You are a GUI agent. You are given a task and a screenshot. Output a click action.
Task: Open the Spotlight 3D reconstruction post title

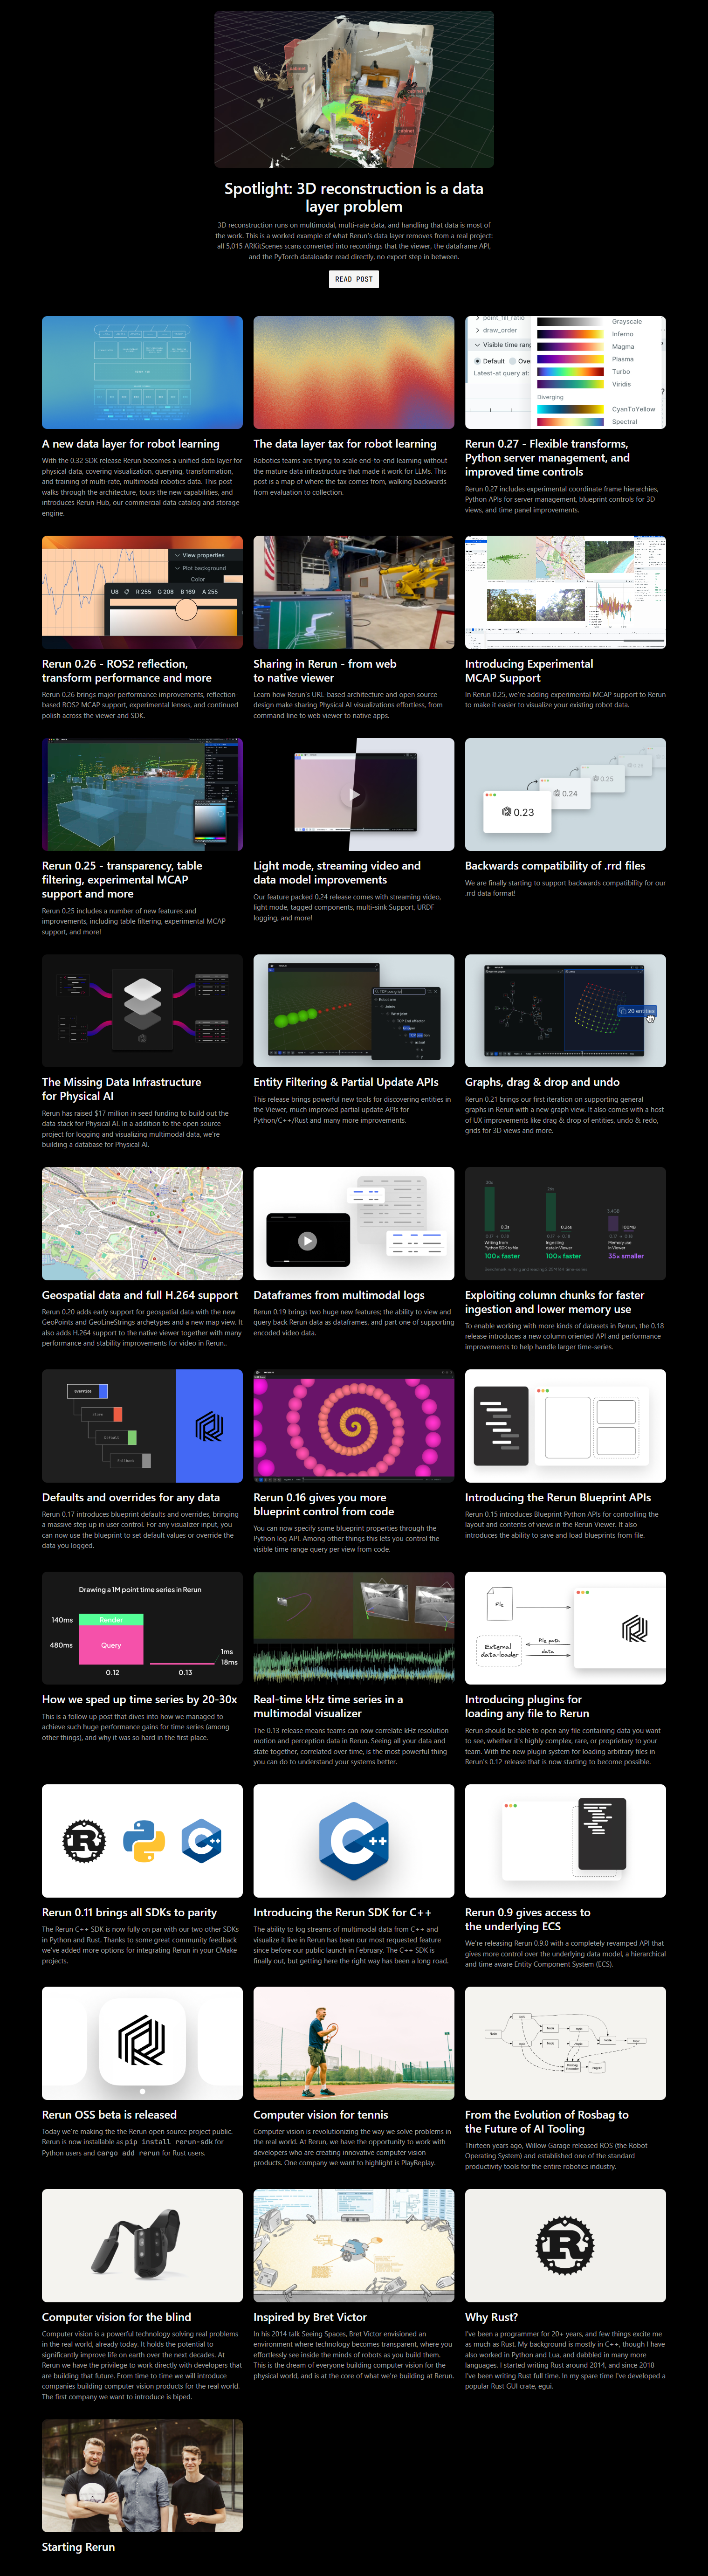point(354,197)
